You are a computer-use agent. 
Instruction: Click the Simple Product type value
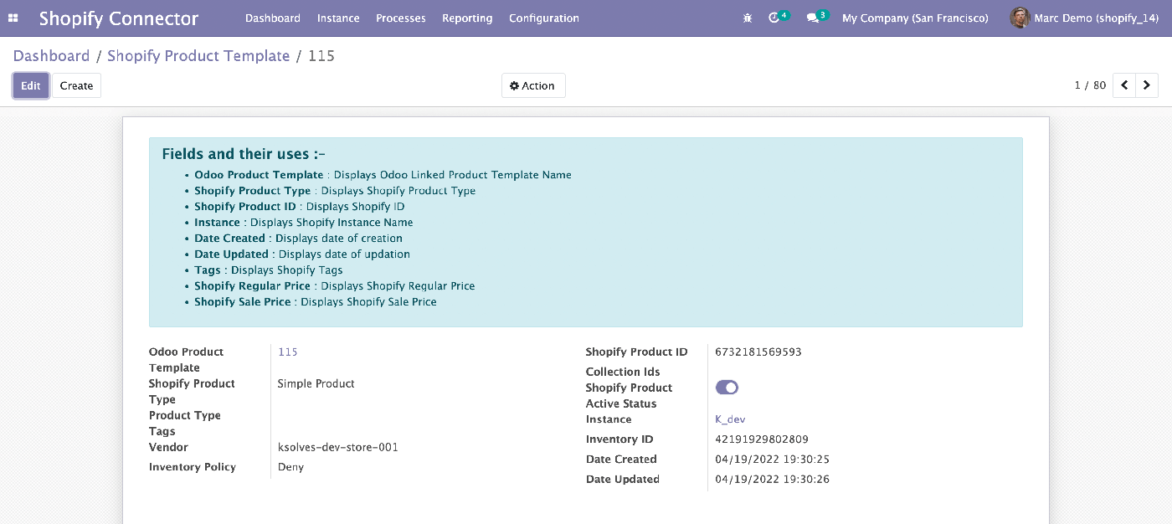pyautogui.click(x=316, y=383)
